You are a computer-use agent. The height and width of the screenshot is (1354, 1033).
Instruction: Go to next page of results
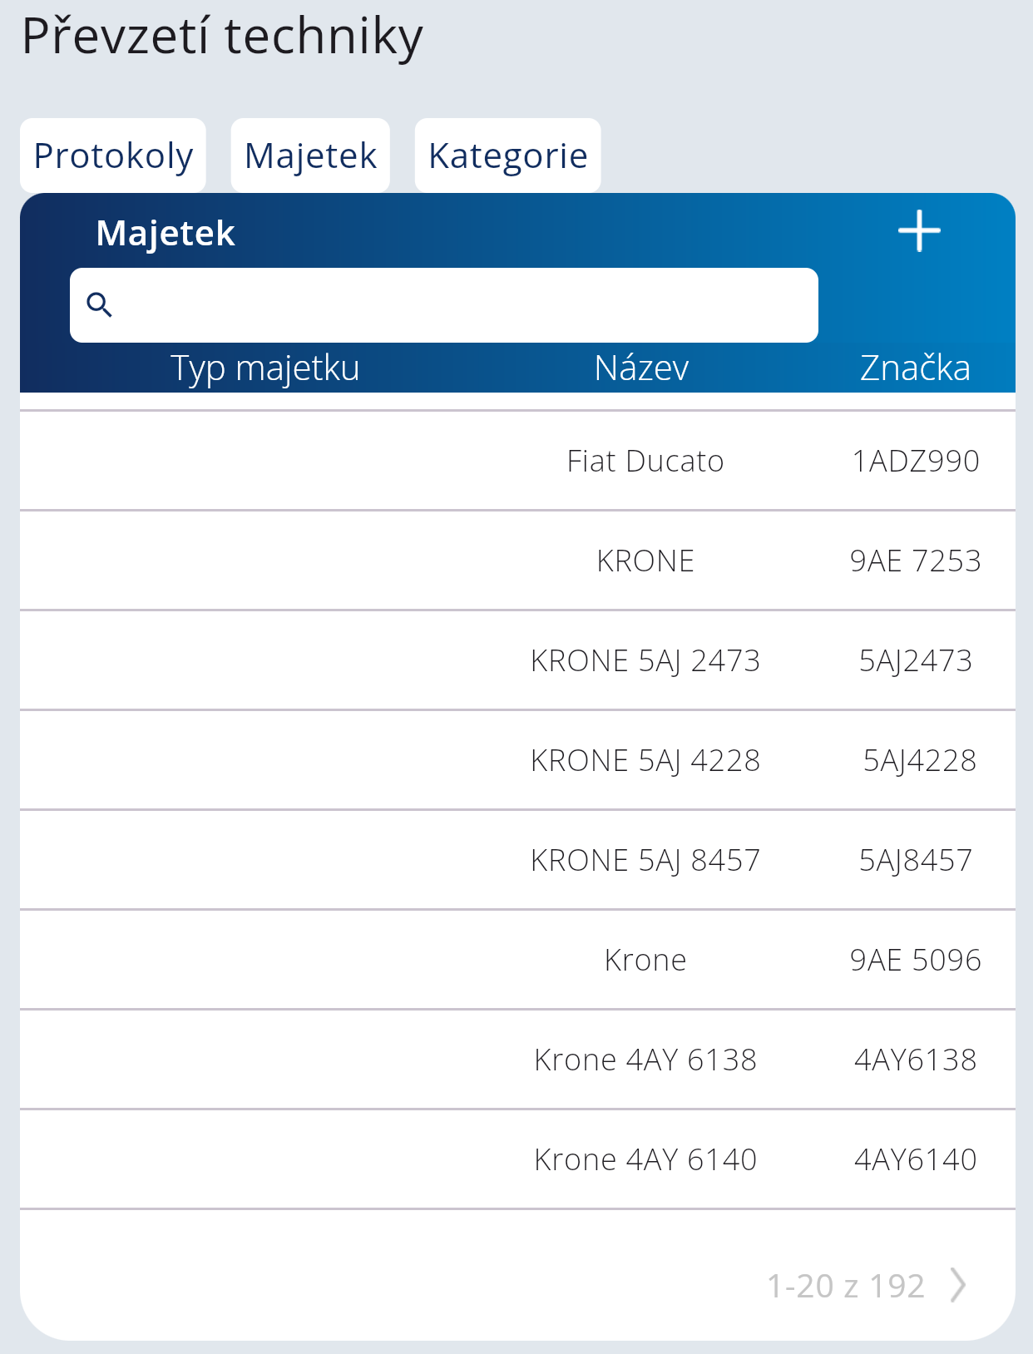pos(959,1285)
